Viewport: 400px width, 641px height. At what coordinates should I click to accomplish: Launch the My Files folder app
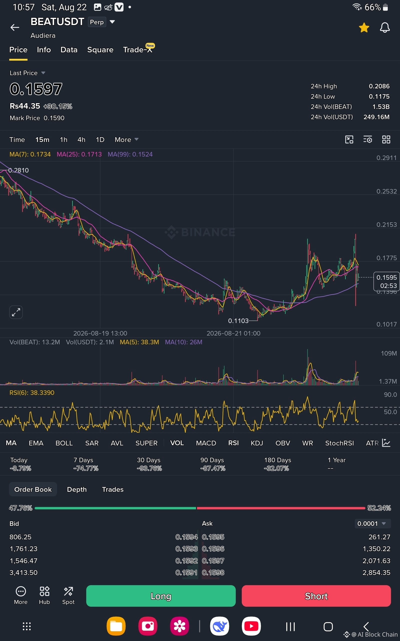coord(116,626)
